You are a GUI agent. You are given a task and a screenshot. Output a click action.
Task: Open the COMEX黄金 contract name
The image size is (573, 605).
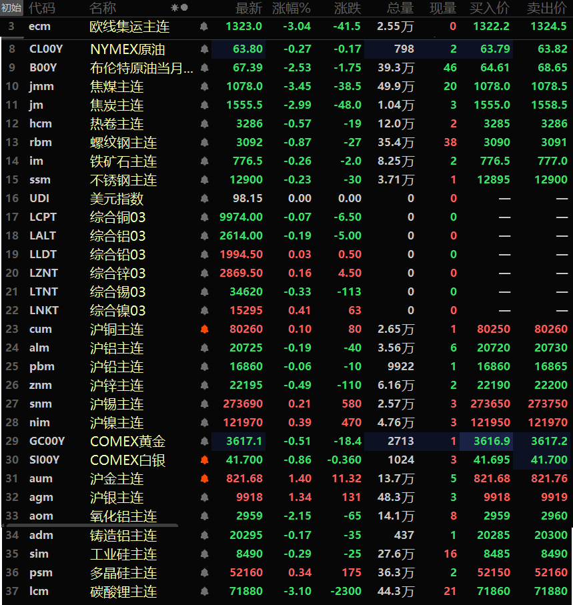128,442
